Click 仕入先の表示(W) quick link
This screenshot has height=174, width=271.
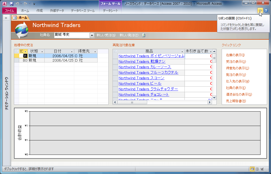coord(238,81)
